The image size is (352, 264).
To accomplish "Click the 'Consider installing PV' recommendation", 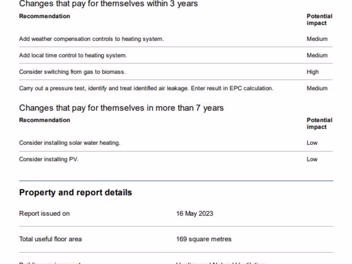I will (48, 159).
